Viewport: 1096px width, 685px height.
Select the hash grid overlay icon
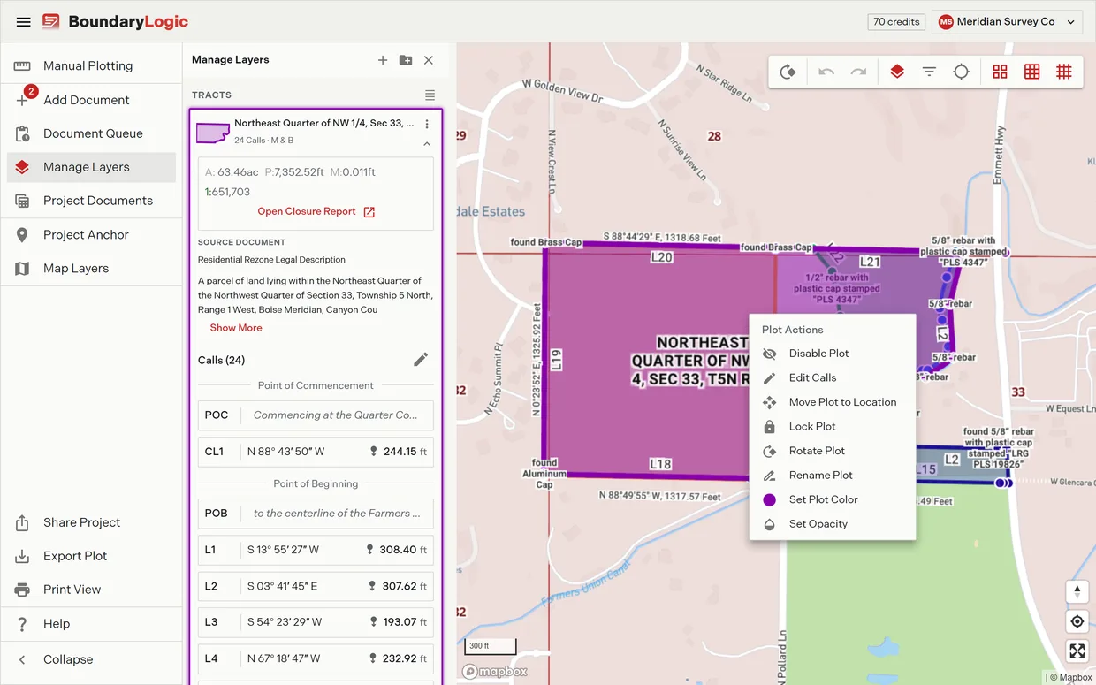[1064, 72]
